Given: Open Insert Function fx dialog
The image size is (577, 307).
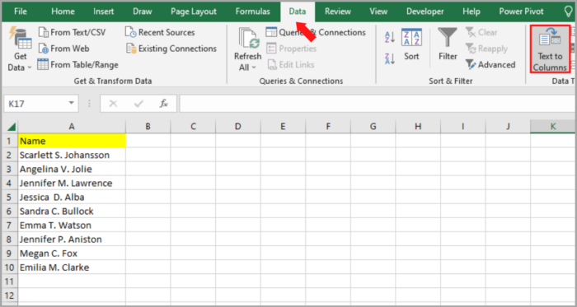Looking at the screenshot, I should [x=164, y=104].
